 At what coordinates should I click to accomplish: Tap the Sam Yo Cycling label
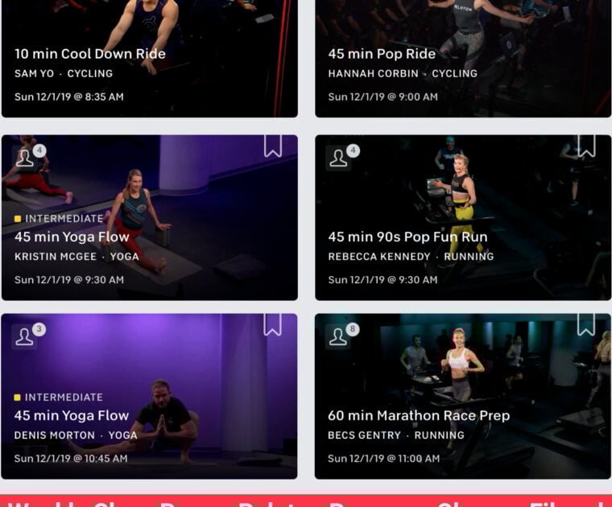point(64,74)
